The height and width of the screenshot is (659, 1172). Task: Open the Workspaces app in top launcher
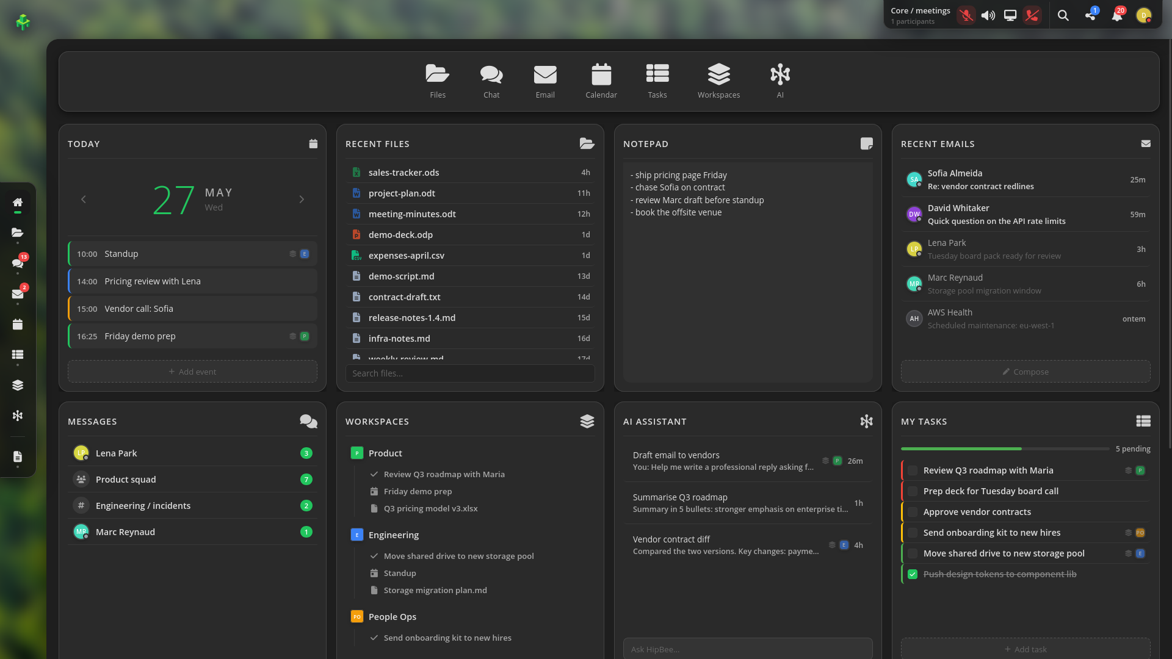coord(718,81)
